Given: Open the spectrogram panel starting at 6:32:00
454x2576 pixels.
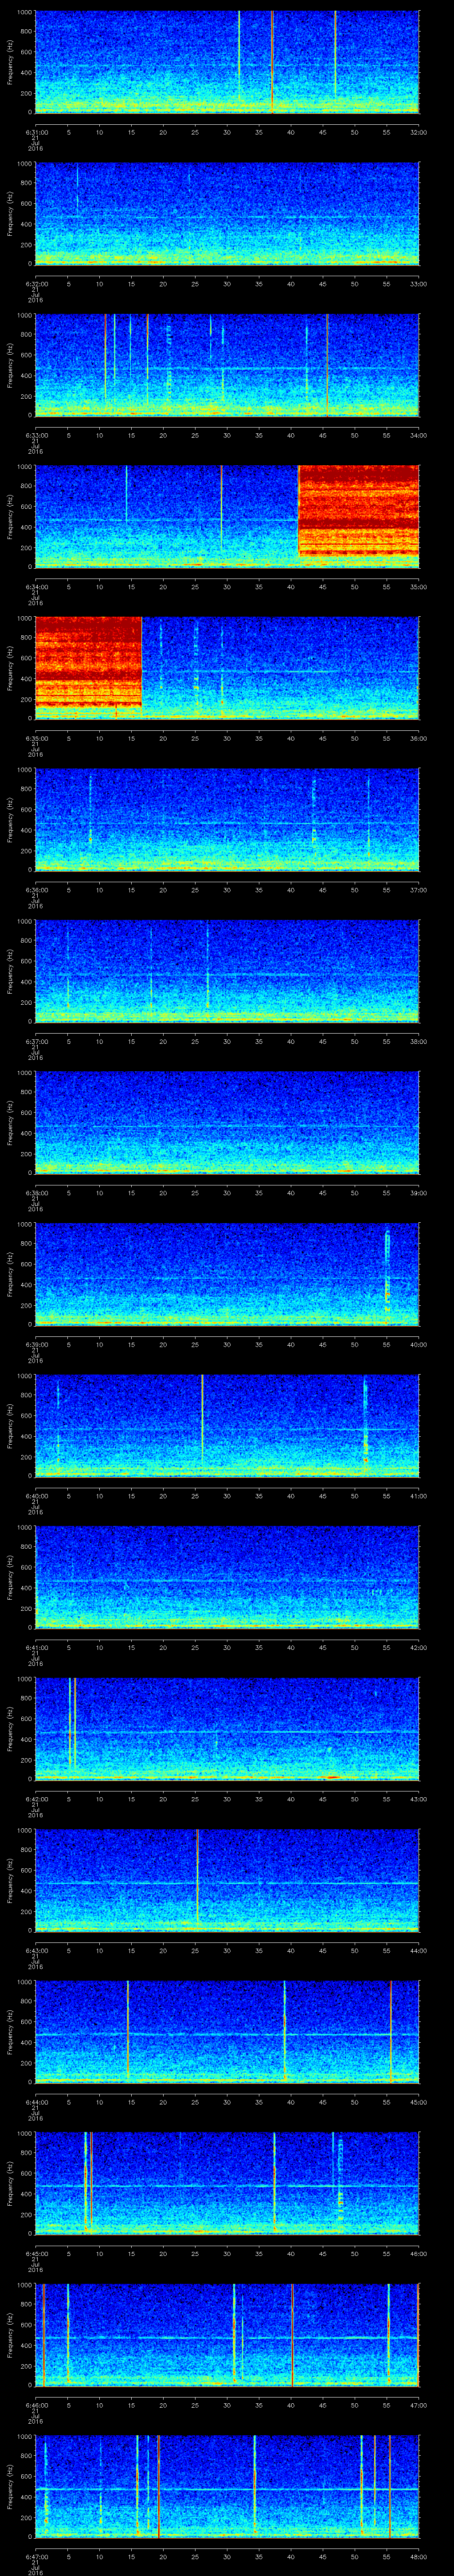Looking at the screenshot, I should tap(227, 213).
